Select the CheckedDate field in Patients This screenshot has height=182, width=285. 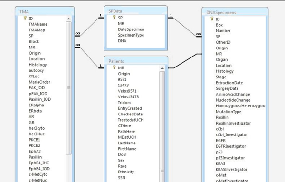point(130,115)
